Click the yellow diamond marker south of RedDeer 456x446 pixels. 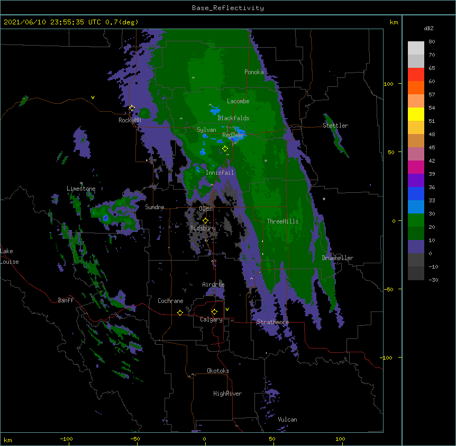pyautogui.click(x=225, y=149)
